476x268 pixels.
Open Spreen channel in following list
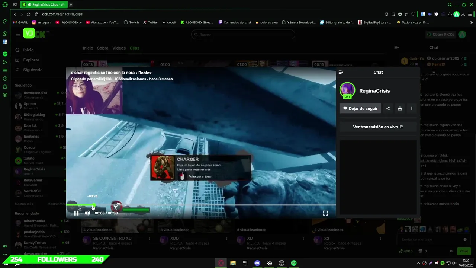click(40, 106)
